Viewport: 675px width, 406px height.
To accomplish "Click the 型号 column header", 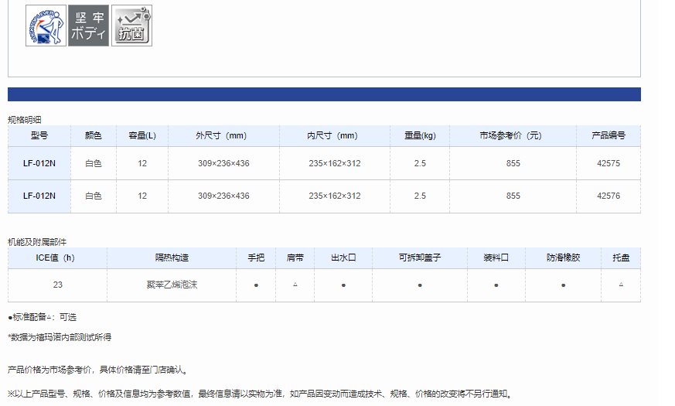I will point(39,135).
